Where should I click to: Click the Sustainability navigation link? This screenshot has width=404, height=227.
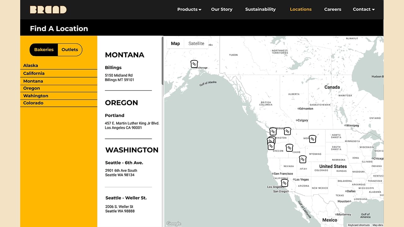pyautogui.click(x=260, y=9)
